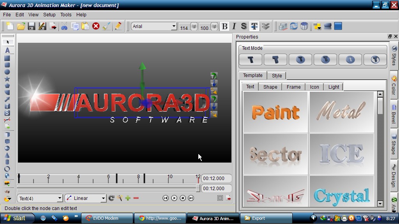The width and height of the screenshot is (399, 224).
Task: Apply the ICE text template
Action: click(341, 154)
